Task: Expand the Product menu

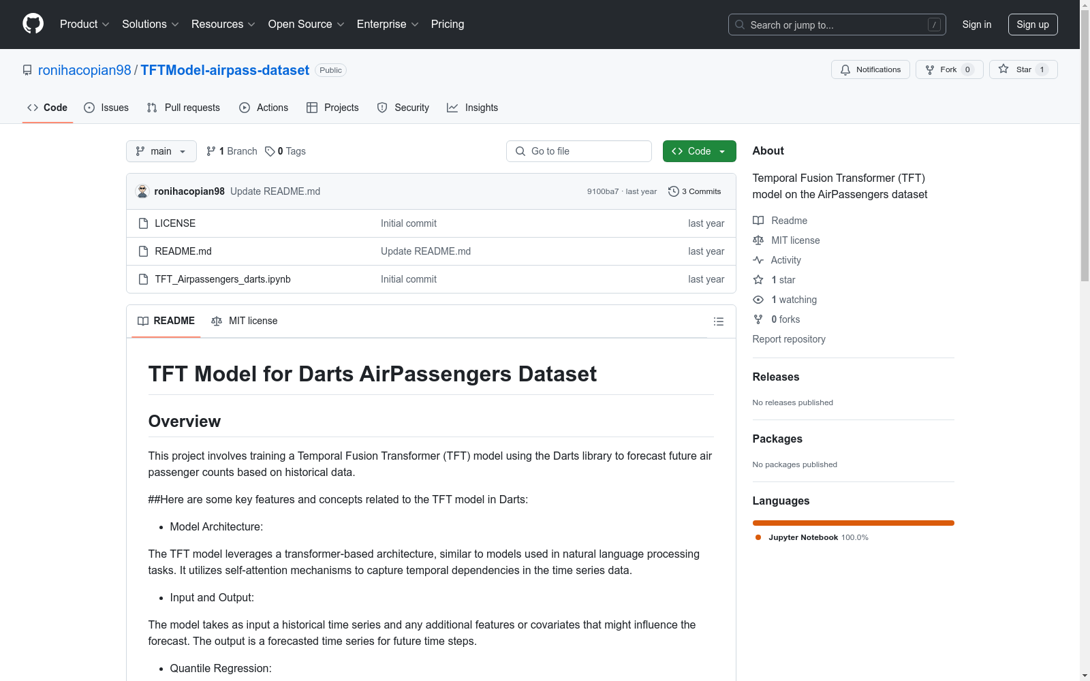Action: click(84, 24)
